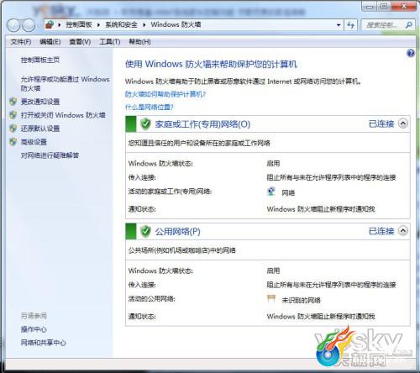420x373 pixels.
Task: Click the help question mark icon
Action: (x=411, y=53)
